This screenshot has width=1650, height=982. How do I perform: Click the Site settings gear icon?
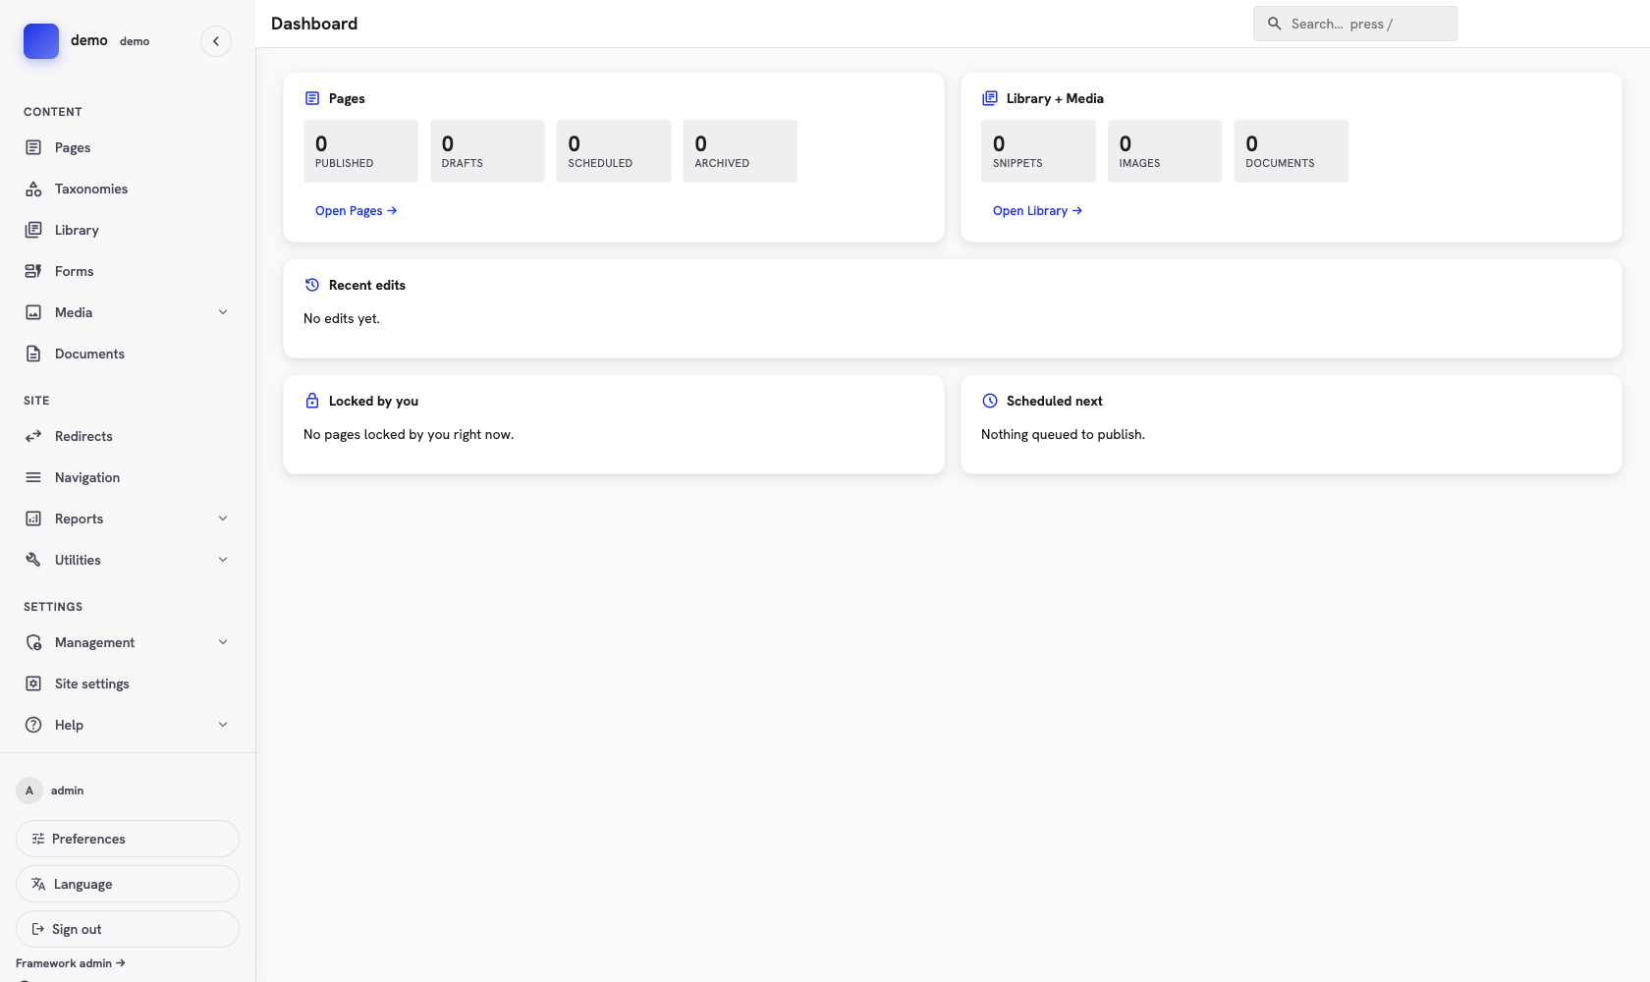click(x=33, y=683)
